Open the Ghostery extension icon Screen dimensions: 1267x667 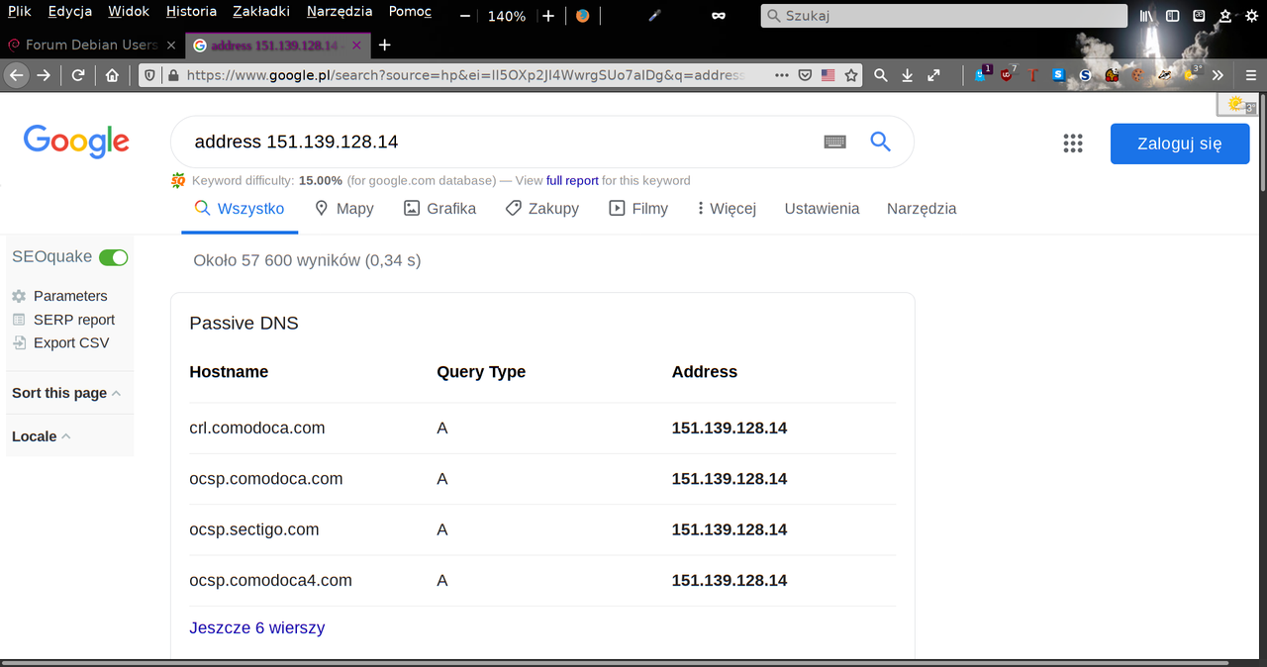point(983,74)
